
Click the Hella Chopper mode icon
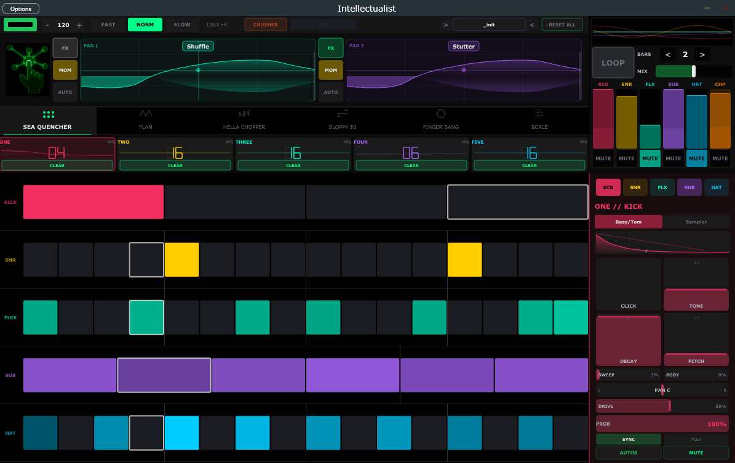[244, 113]
